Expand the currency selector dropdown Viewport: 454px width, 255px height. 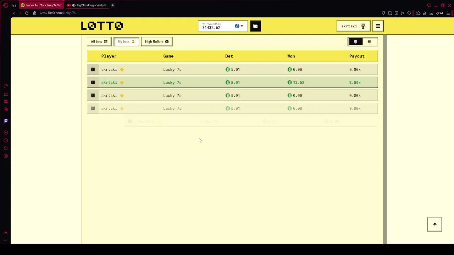coord(239,26)
